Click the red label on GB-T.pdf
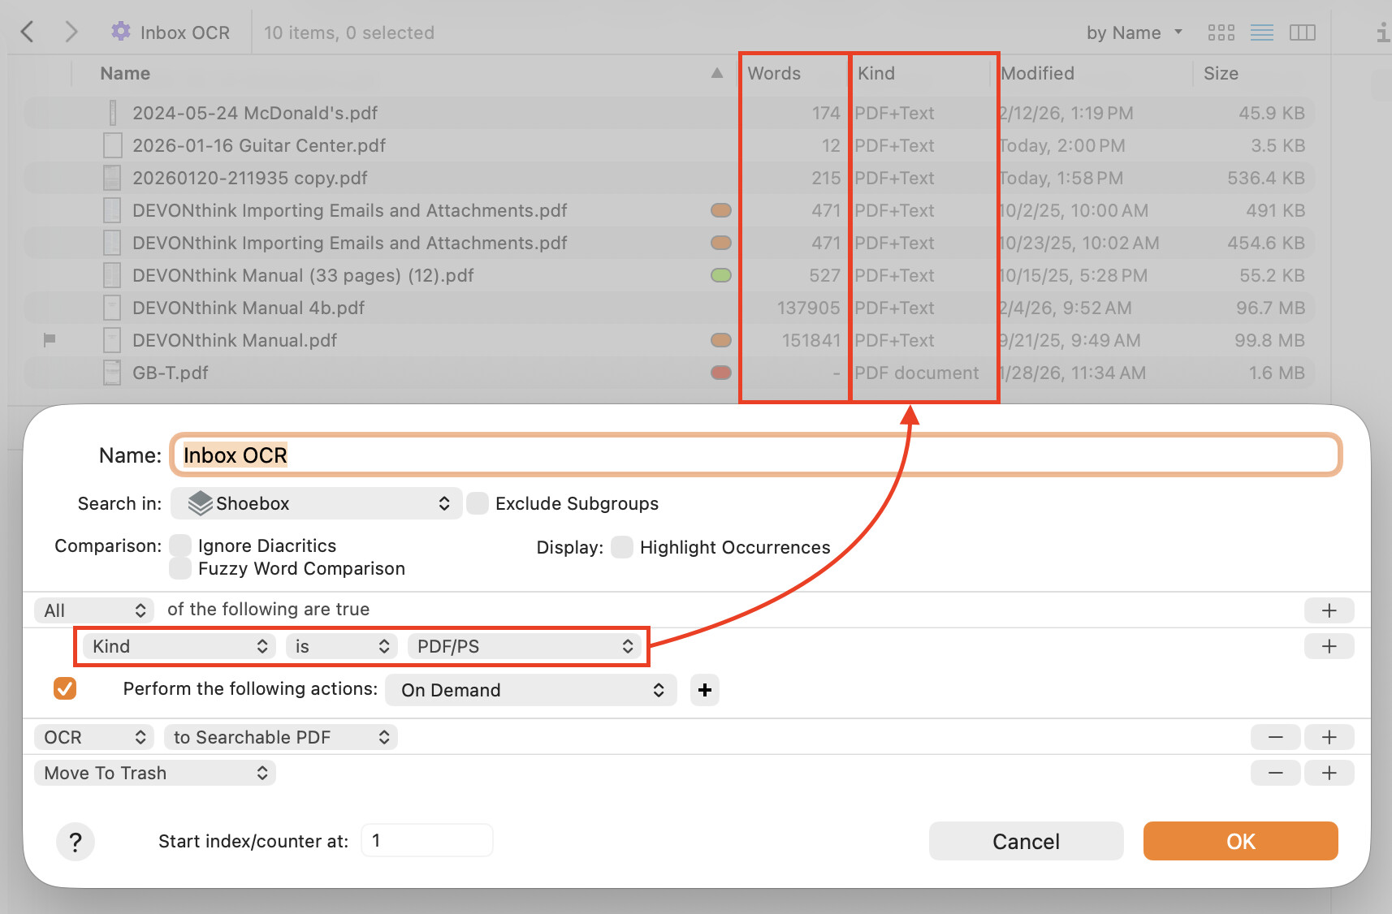1392x914 pixels. (720, 373)
